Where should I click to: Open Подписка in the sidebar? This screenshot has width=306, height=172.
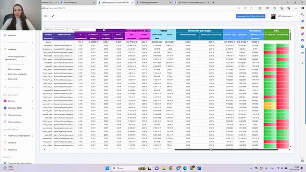(12, 150)
